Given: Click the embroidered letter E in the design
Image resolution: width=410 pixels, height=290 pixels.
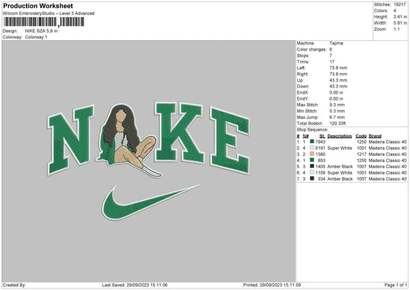Looking at the screenshot, I should [x=230, y=140].
